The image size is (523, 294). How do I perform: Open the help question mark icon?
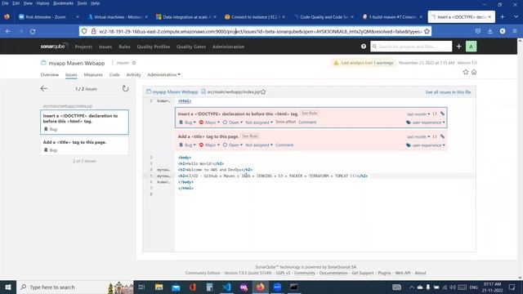363,47
